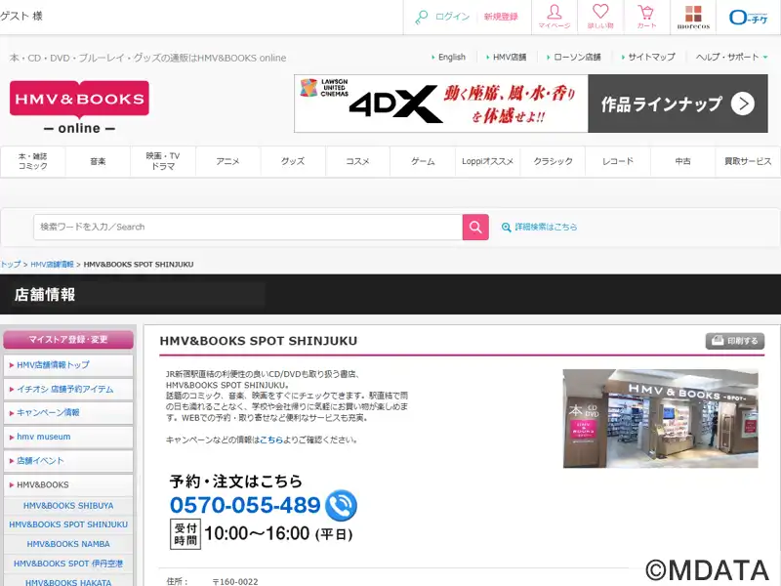Screen dimensions: 781x586
Task: Open the 中古 category tab
Action: 682,161
